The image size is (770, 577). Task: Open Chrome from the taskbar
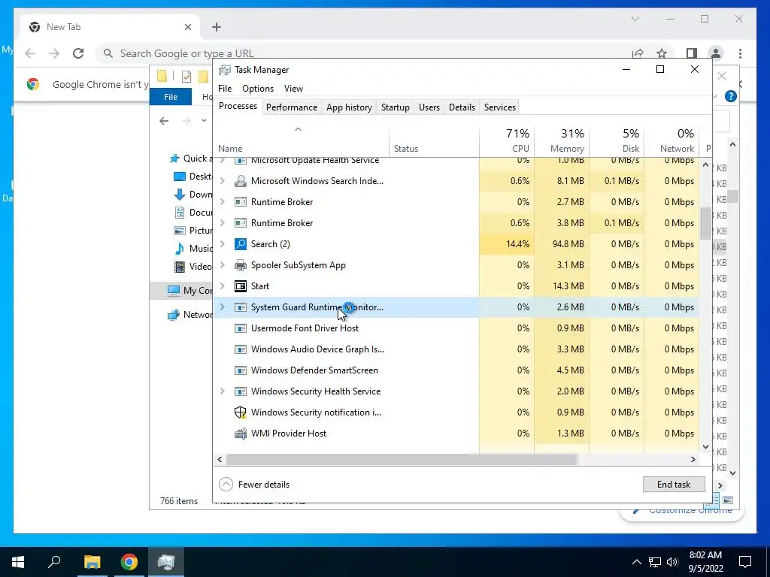point(129,562)
